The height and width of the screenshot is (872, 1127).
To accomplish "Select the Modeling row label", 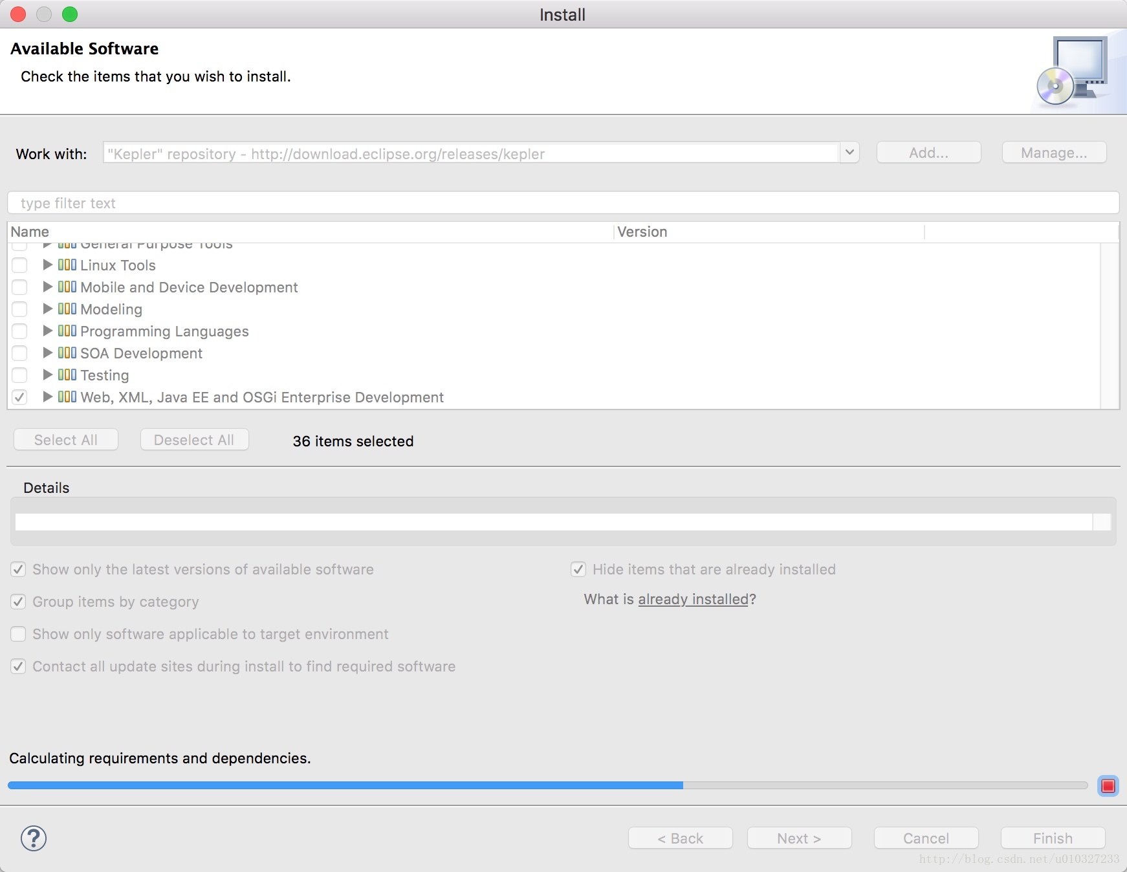I will (111, 309).
